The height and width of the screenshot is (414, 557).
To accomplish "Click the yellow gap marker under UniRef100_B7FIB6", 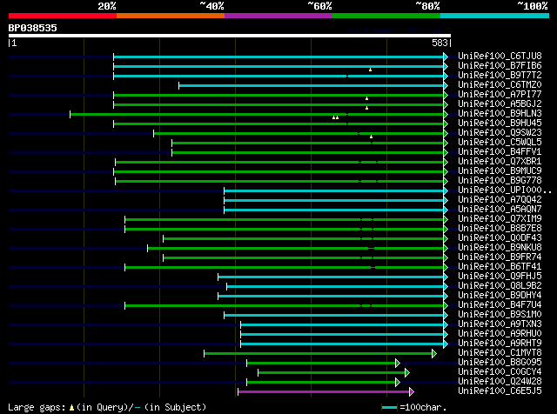I will (370, 70).
